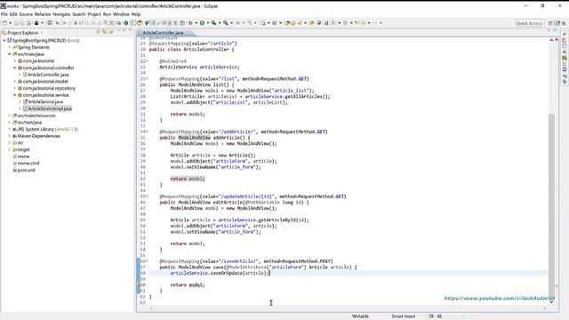Image resolution: width=569 pixels, height=320 pixels.
Task: Collapse the src/main/java folder
Action: pyautogui.click(x=10, y=54)
